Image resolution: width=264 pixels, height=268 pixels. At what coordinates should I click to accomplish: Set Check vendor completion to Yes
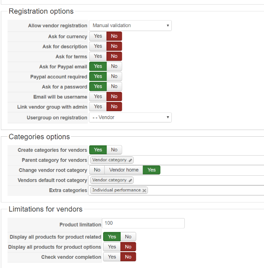[112, 257]
